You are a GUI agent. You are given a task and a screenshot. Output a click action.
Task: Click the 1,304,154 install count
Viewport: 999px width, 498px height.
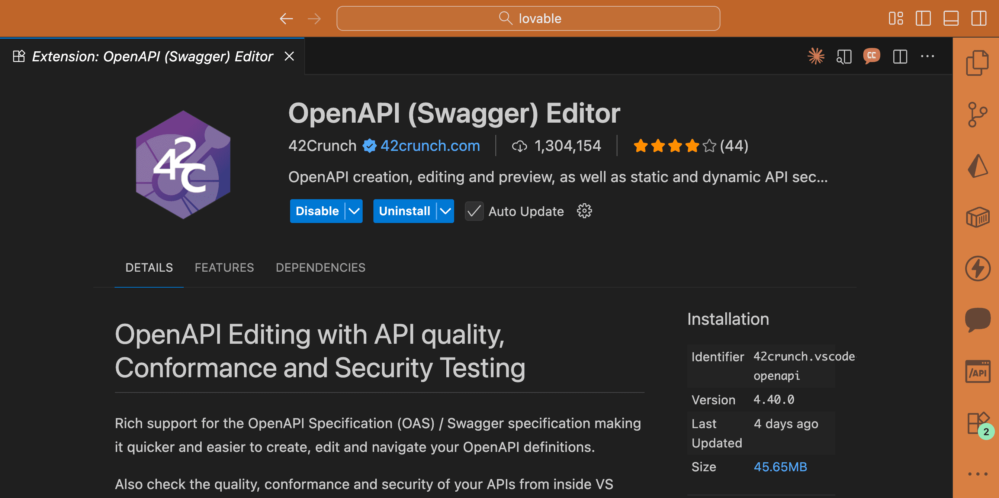click(x=556, y=146)
